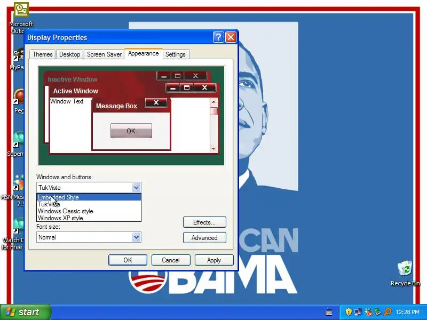The height and width of the screenshot is (320, 427).
Task: Switch to the Themes tab
Action: [x=43, y=54]
